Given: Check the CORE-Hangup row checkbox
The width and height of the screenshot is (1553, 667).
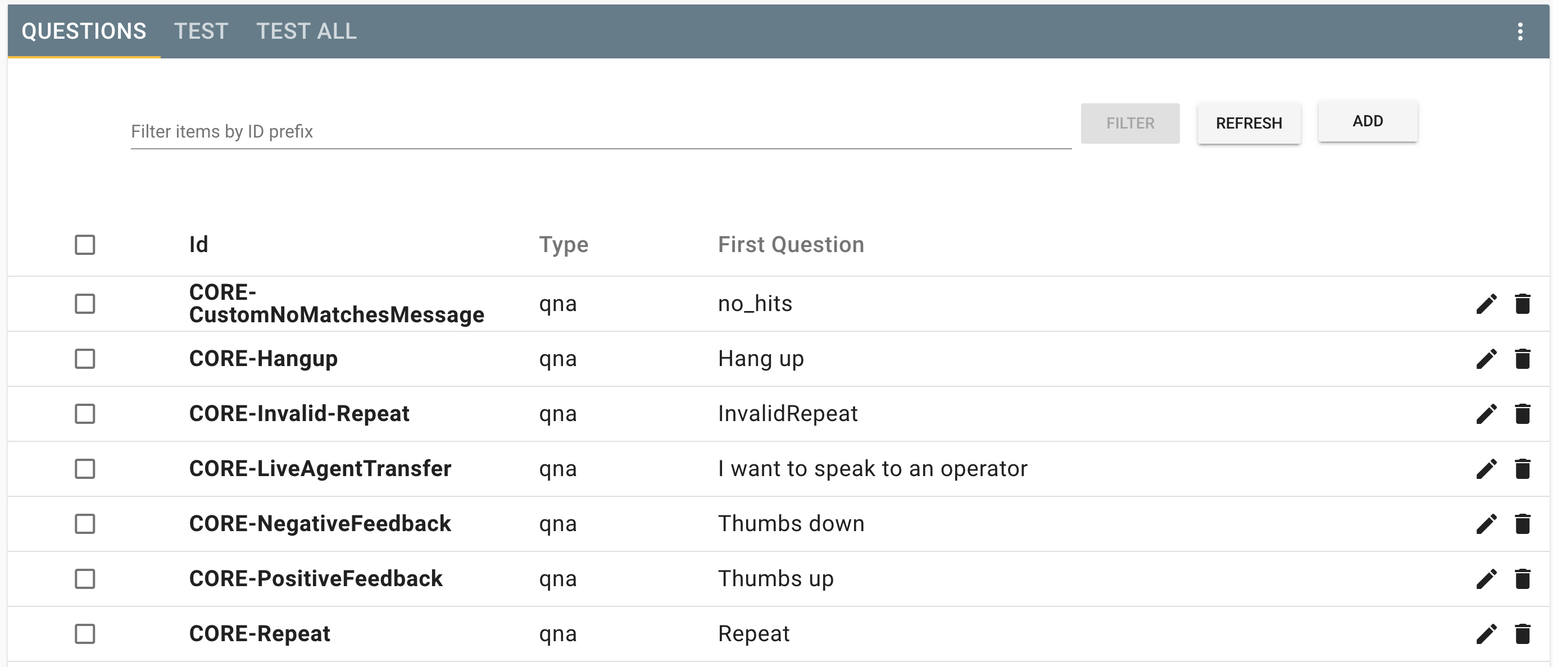Looking at the screenshot, I should 85,359.
